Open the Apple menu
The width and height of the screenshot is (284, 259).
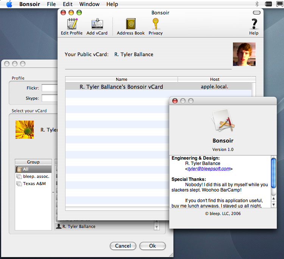9,4
